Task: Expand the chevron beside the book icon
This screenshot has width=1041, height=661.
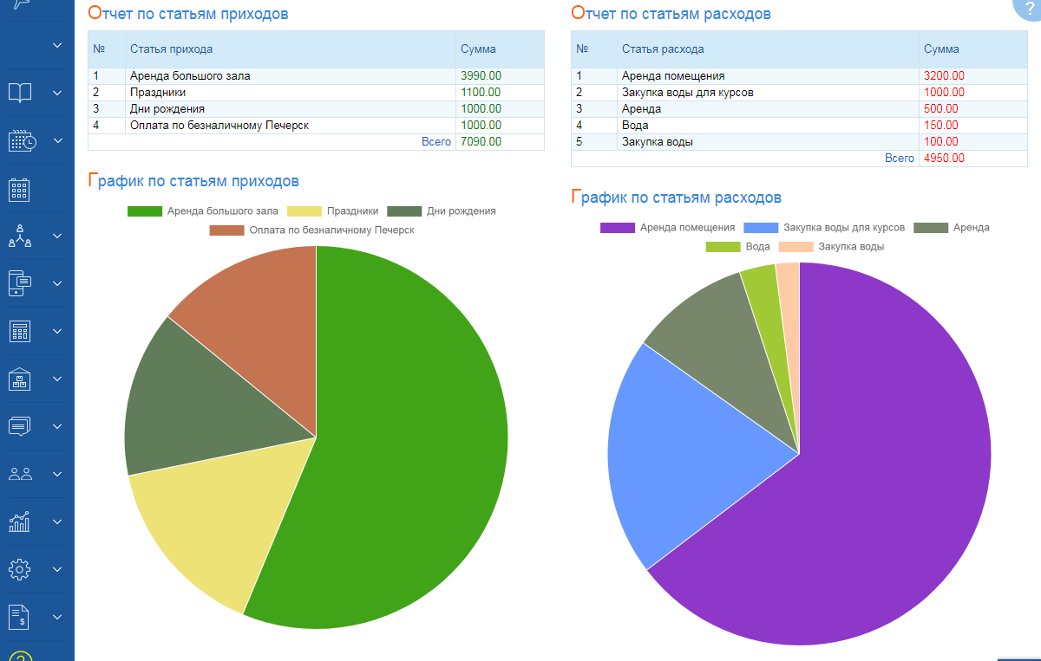Action: tap(57, 93)
